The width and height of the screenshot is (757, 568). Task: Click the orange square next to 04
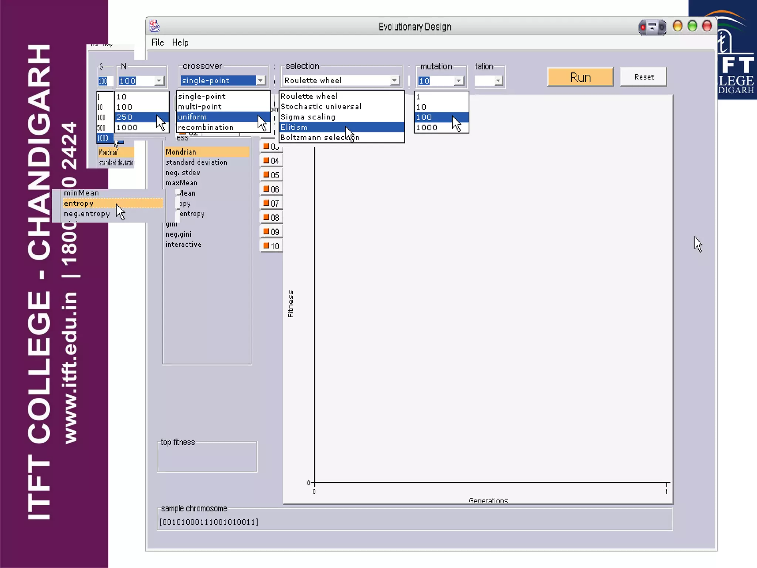(x=266, y=160)
